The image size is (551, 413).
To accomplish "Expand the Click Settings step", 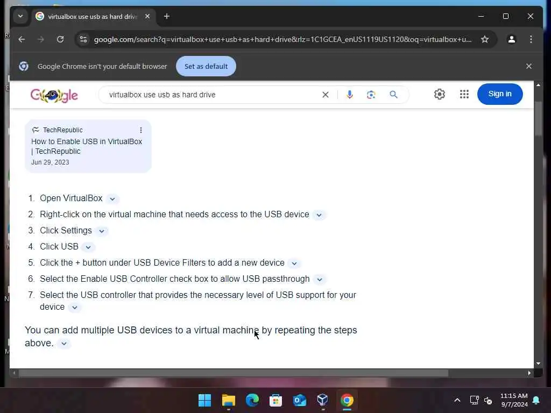I will click(102, 231).
